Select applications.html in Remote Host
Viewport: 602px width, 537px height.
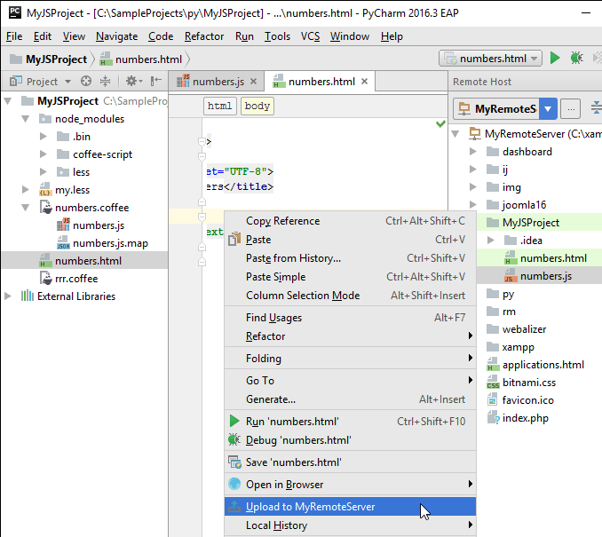[x=535, y=365]
